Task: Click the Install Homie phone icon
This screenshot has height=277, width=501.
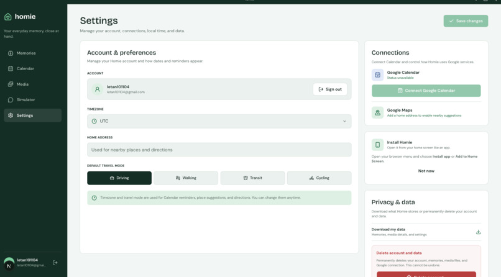Action: tap(377, 145)
